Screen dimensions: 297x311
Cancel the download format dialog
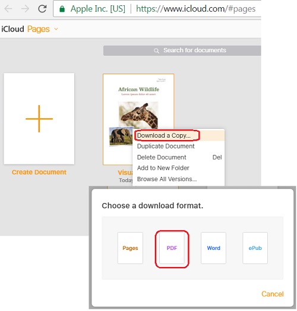pos(273,294)
